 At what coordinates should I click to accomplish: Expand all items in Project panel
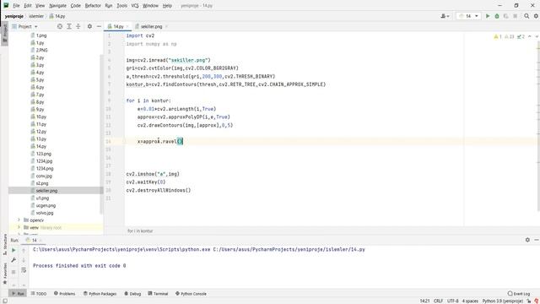coord(69,26)
